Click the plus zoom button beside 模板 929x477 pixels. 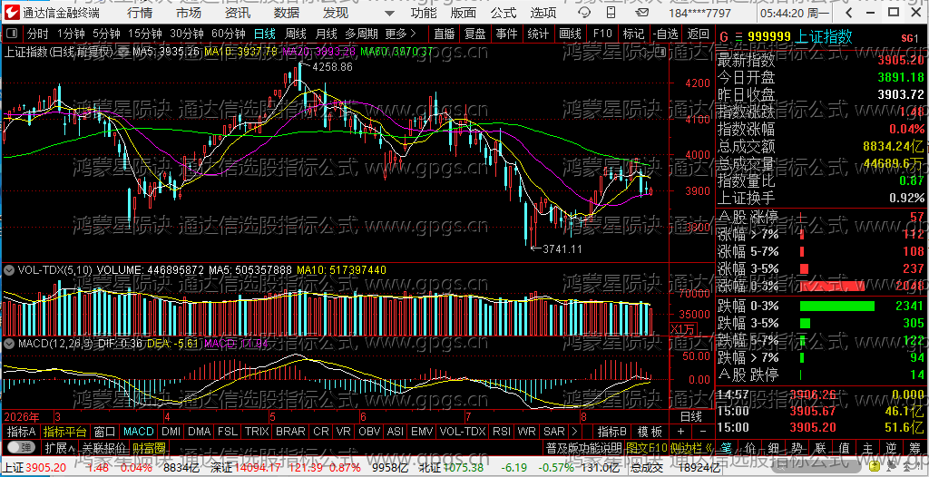(x=681, y=432)
